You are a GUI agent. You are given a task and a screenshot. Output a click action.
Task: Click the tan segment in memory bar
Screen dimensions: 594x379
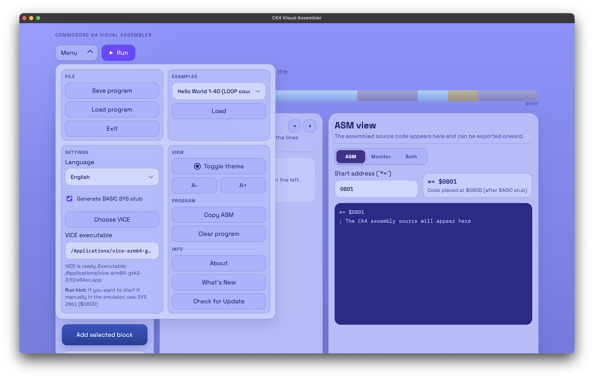tap(463, 96)
